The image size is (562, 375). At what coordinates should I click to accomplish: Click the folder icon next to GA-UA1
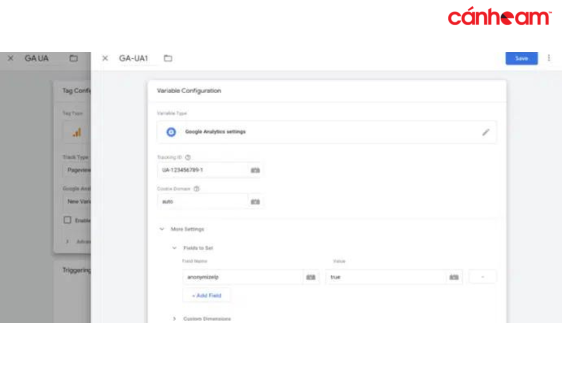tap(168, 58)
